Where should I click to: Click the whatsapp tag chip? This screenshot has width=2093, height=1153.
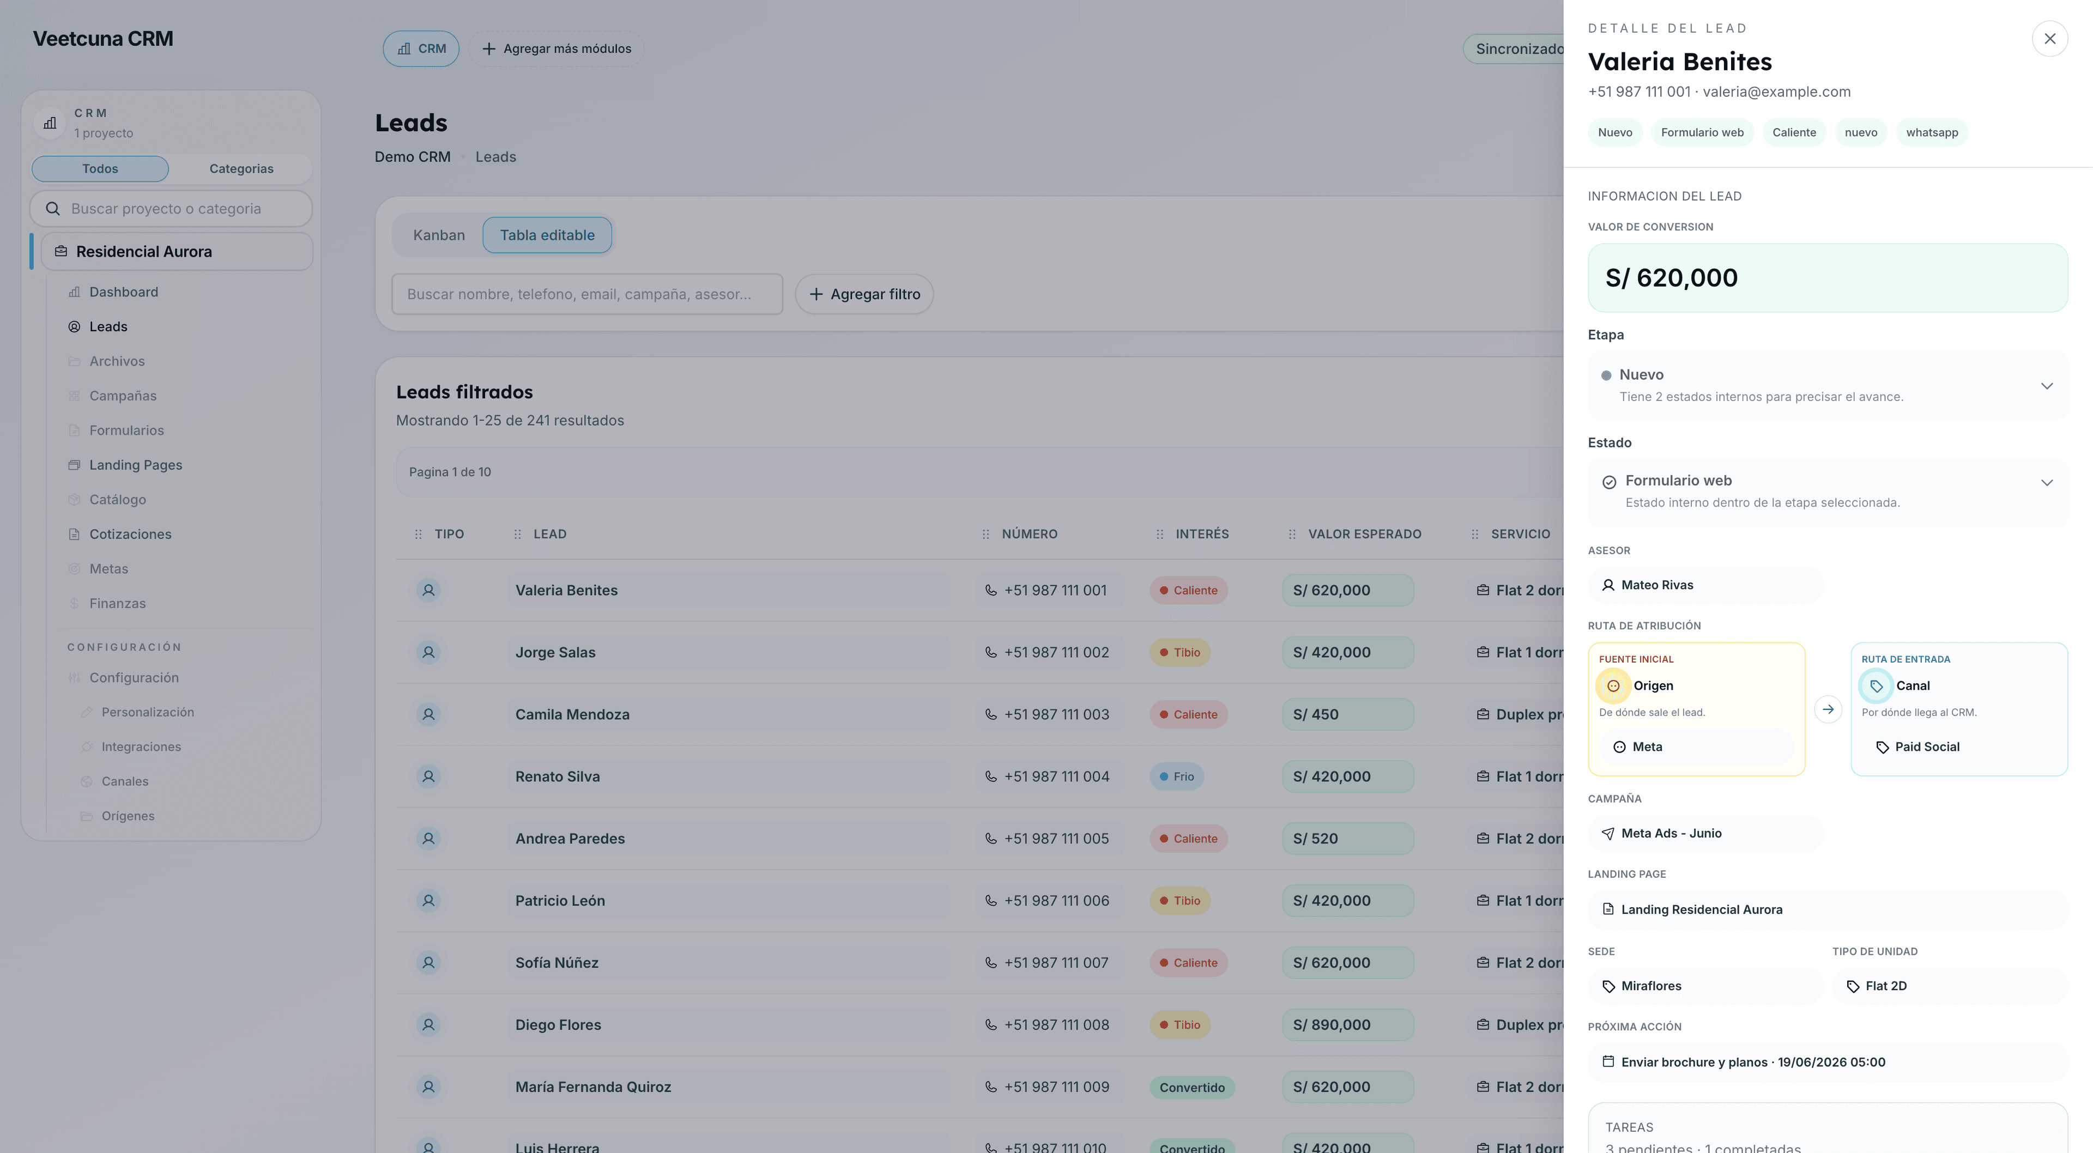point(1931,132)
